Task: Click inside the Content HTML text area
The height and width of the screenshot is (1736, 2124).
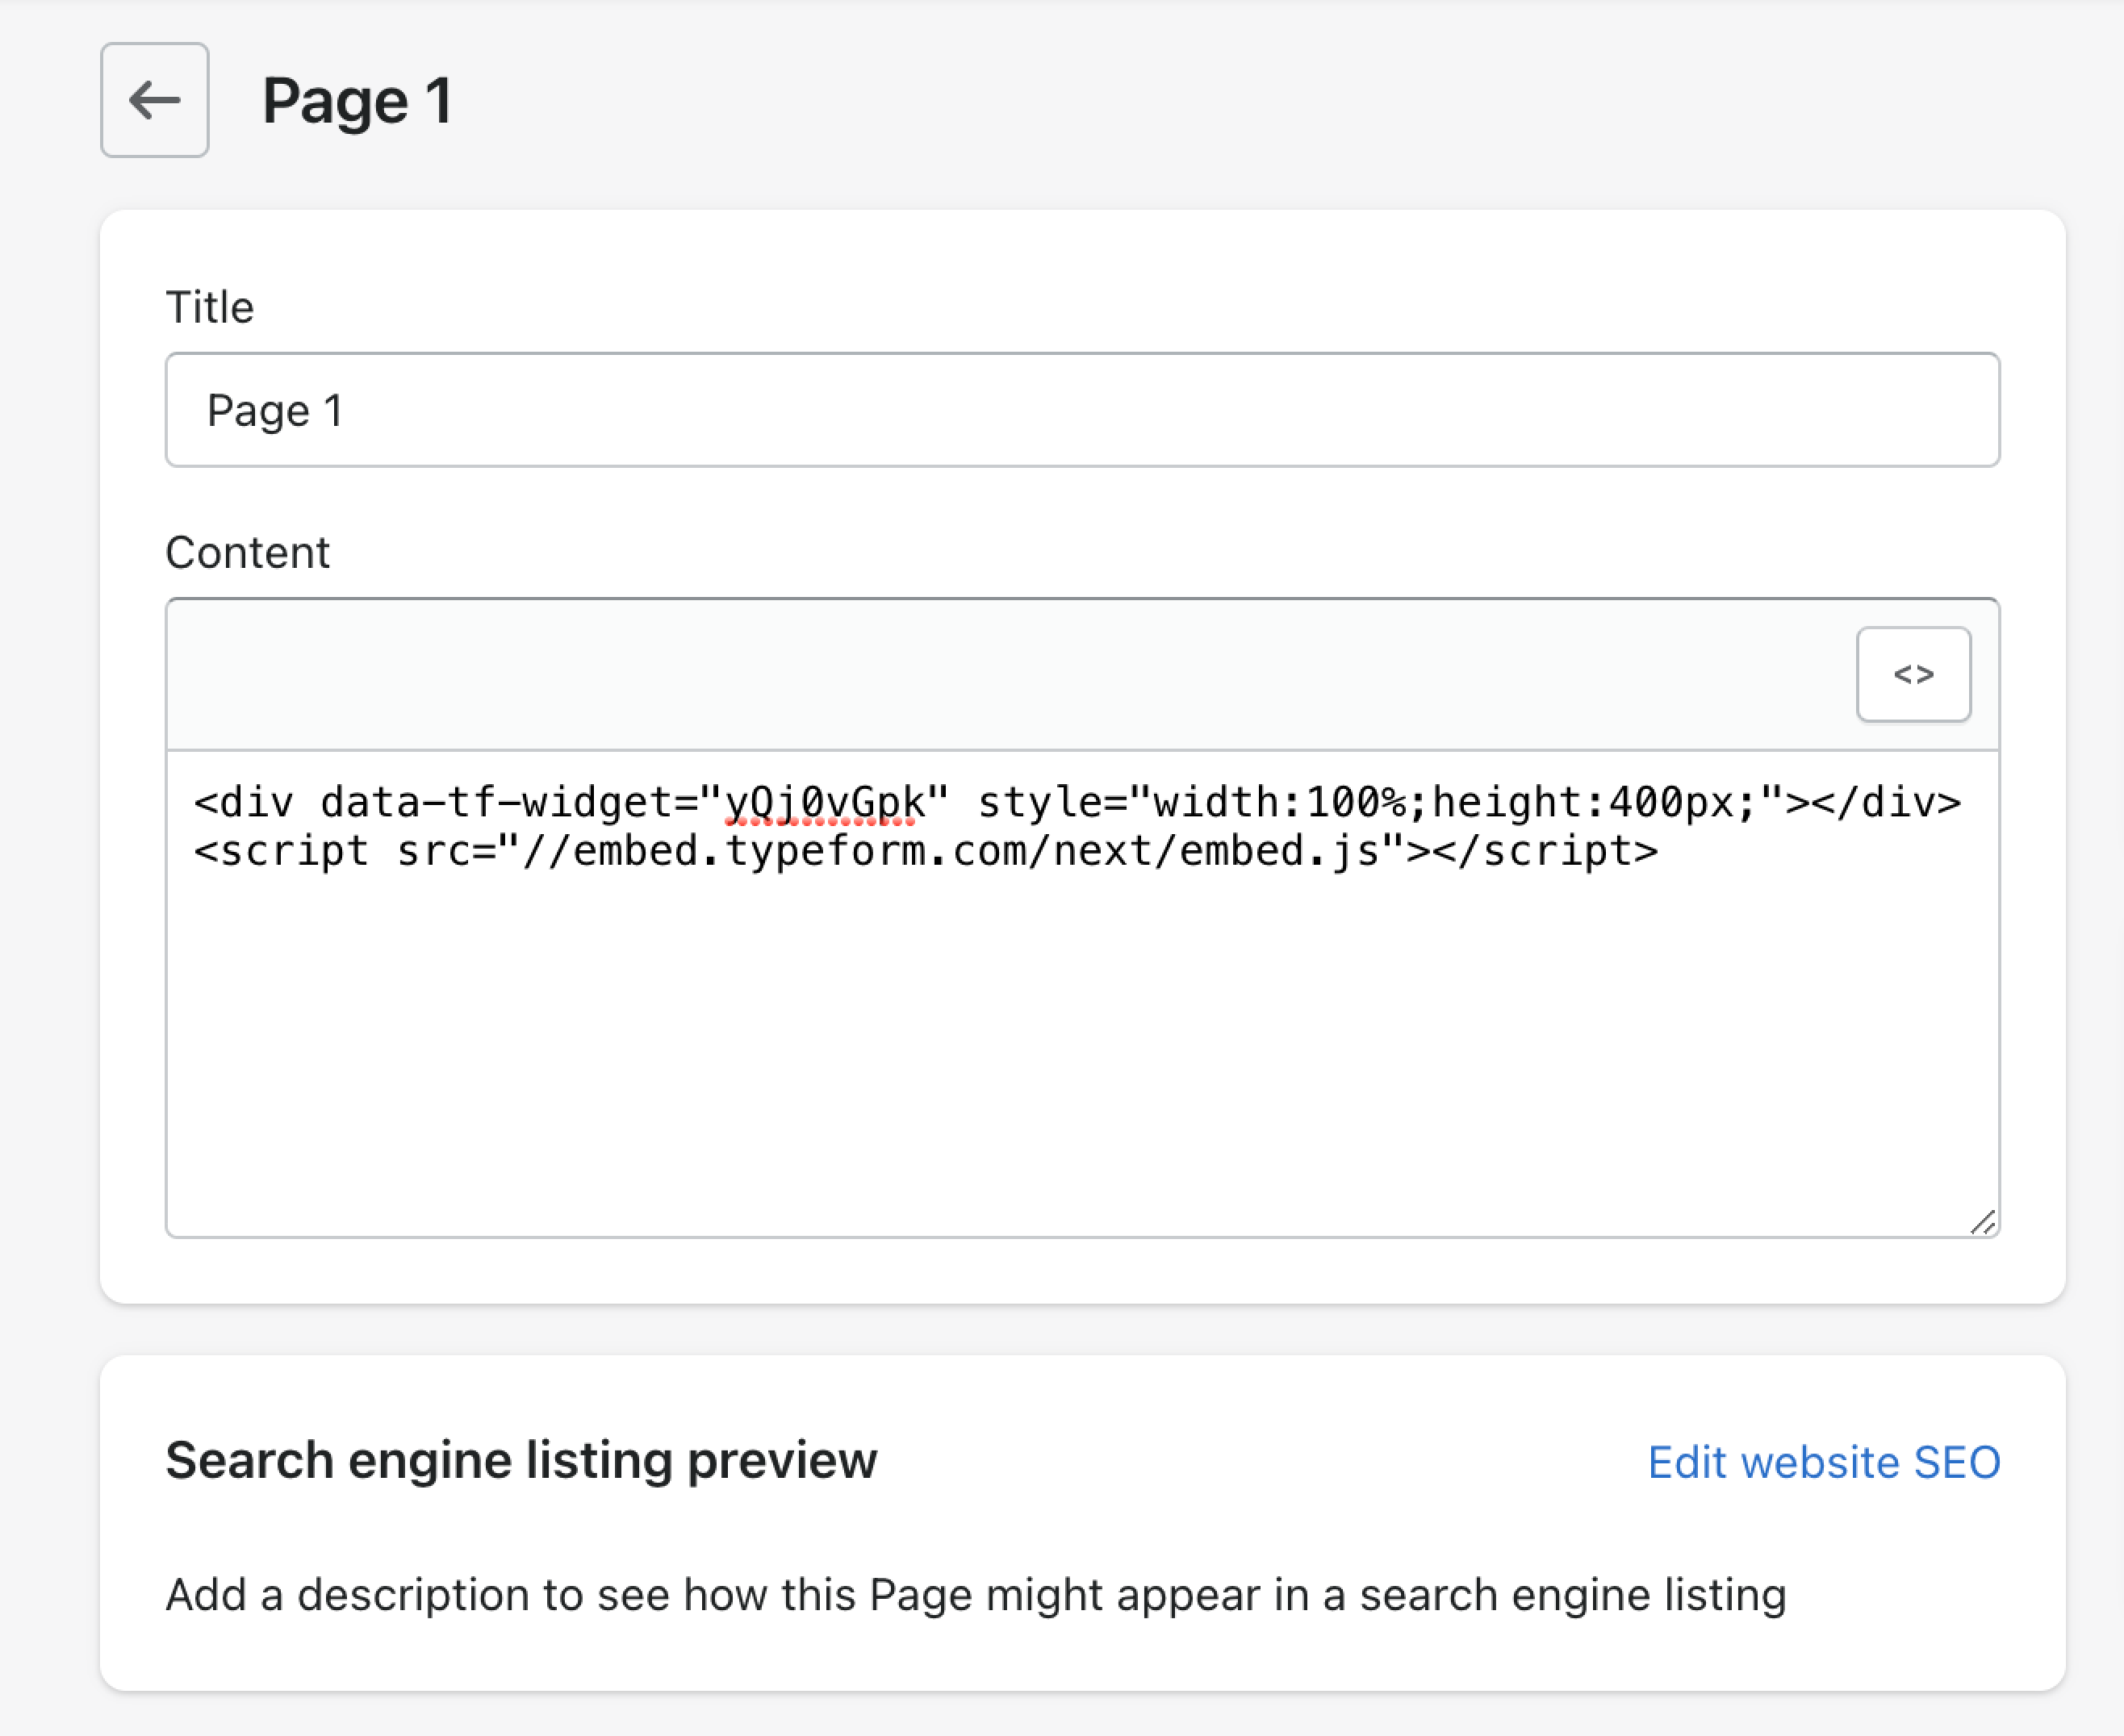Action: pyautogui.click(x=1081, y=993)
